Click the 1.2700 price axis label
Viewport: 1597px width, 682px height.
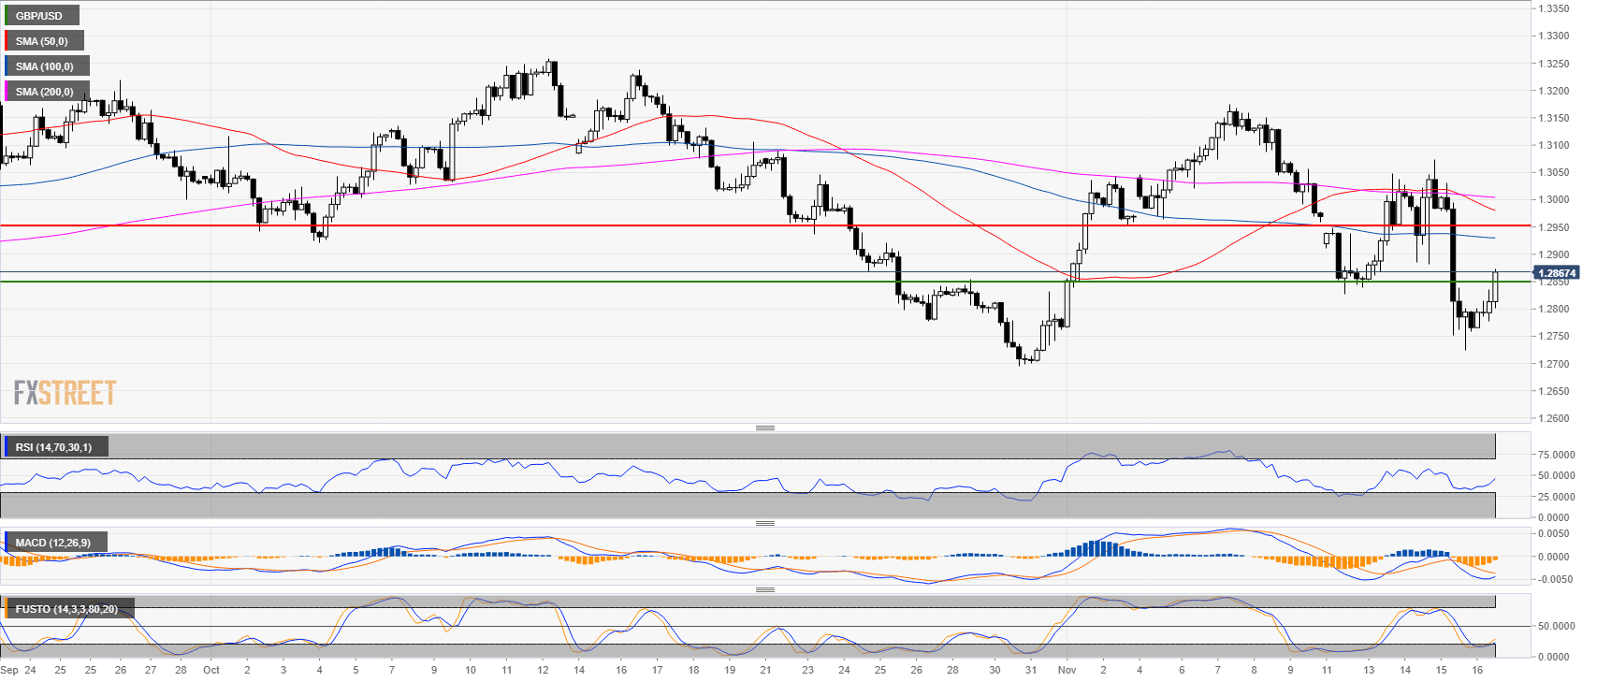pyautogui.click(x=1554, y=364)
